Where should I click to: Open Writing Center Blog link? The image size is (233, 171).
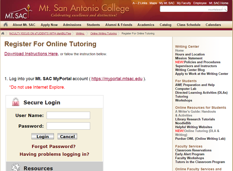click(190, 70)
